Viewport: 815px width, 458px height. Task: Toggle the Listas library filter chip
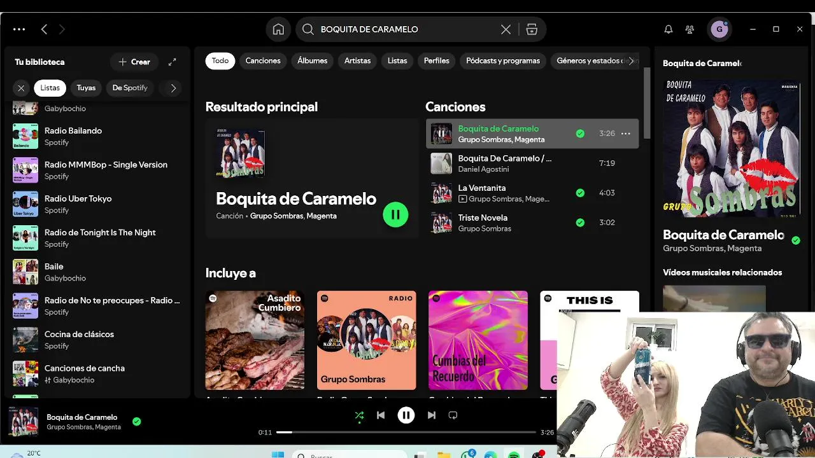click(50, 88)
